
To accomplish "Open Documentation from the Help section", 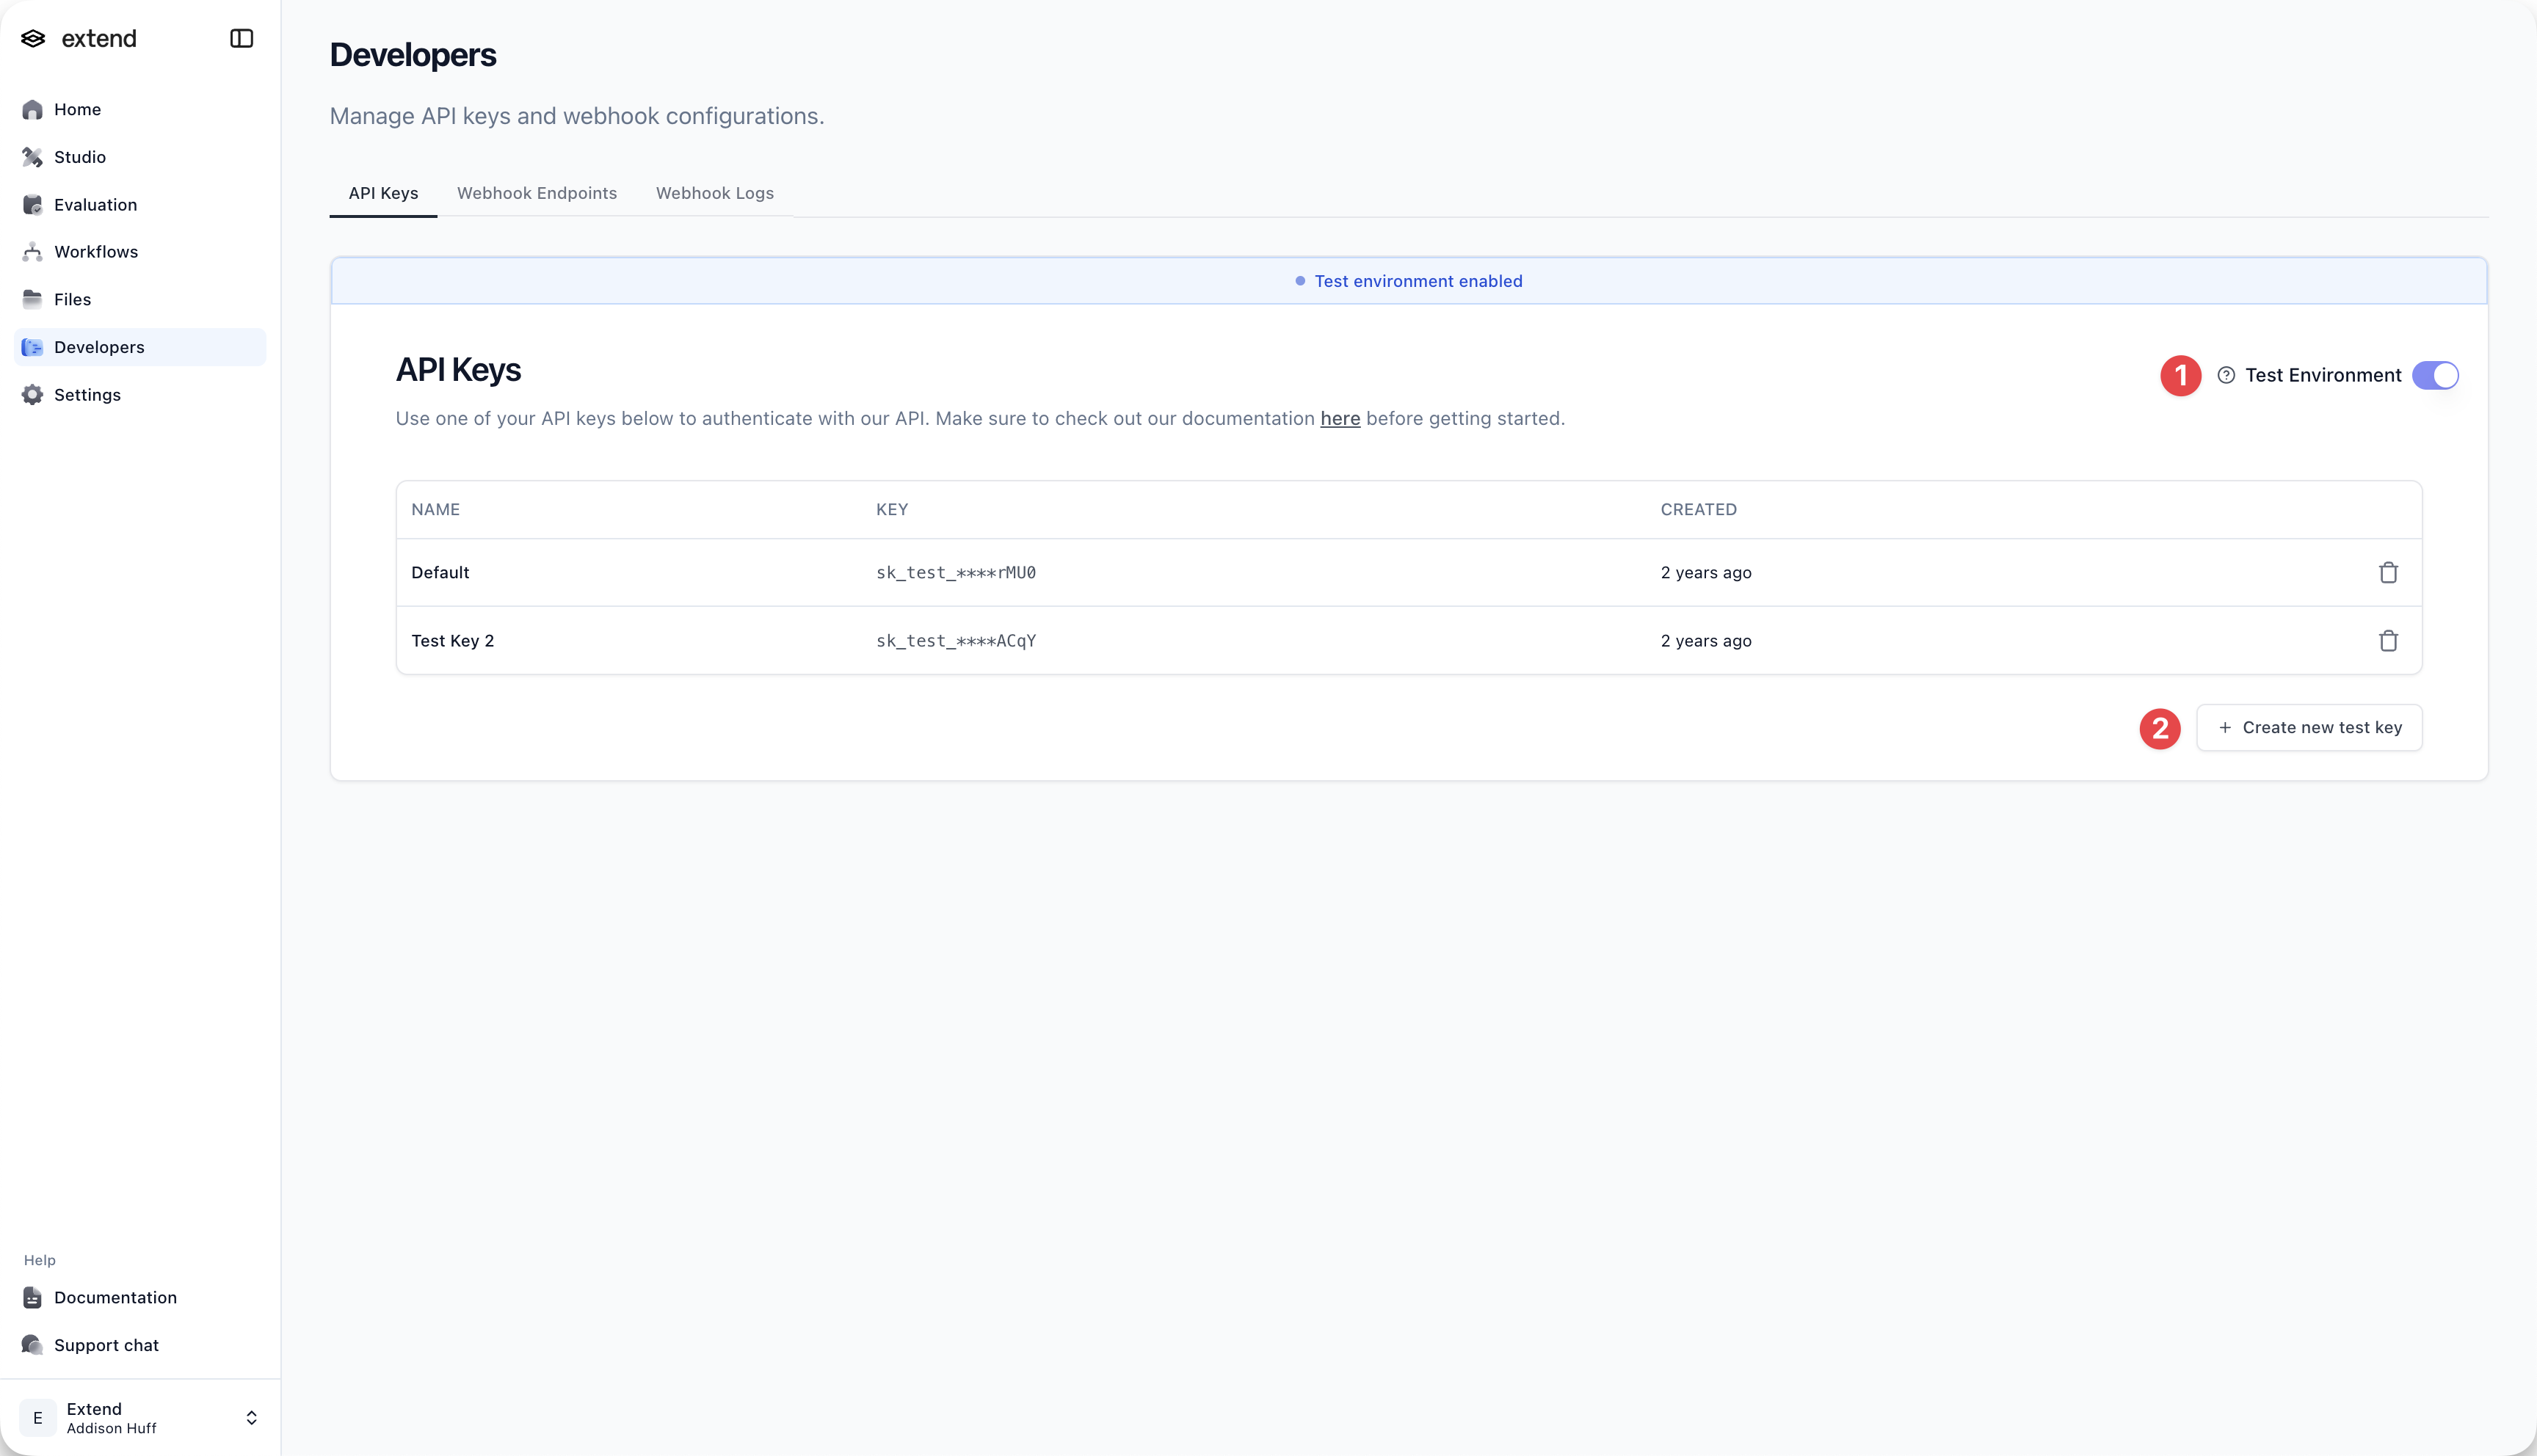I will pos(115,1297).
